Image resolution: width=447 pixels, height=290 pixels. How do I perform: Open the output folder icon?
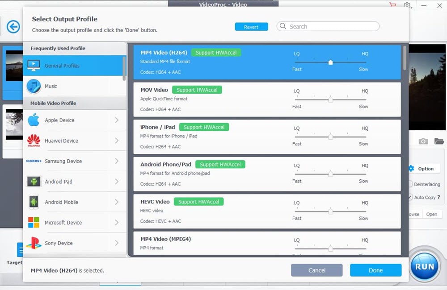click(439, 141)
